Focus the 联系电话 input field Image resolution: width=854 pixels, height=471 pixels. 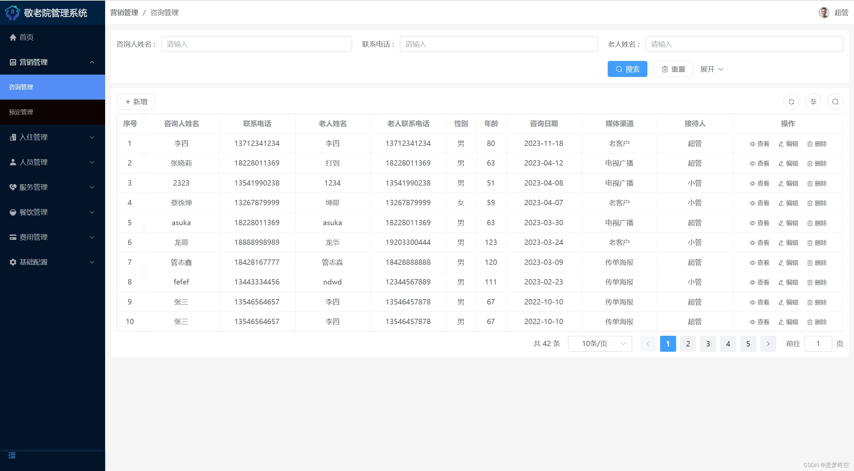(498, 44)
